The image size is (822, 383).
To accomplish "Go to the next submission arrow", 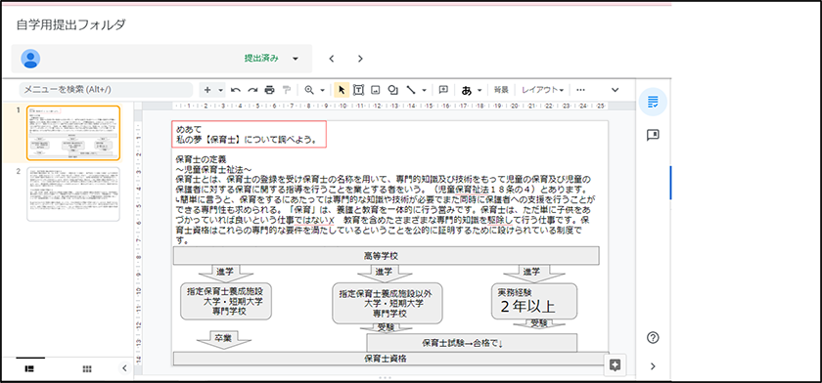I will tap(360, 59).
